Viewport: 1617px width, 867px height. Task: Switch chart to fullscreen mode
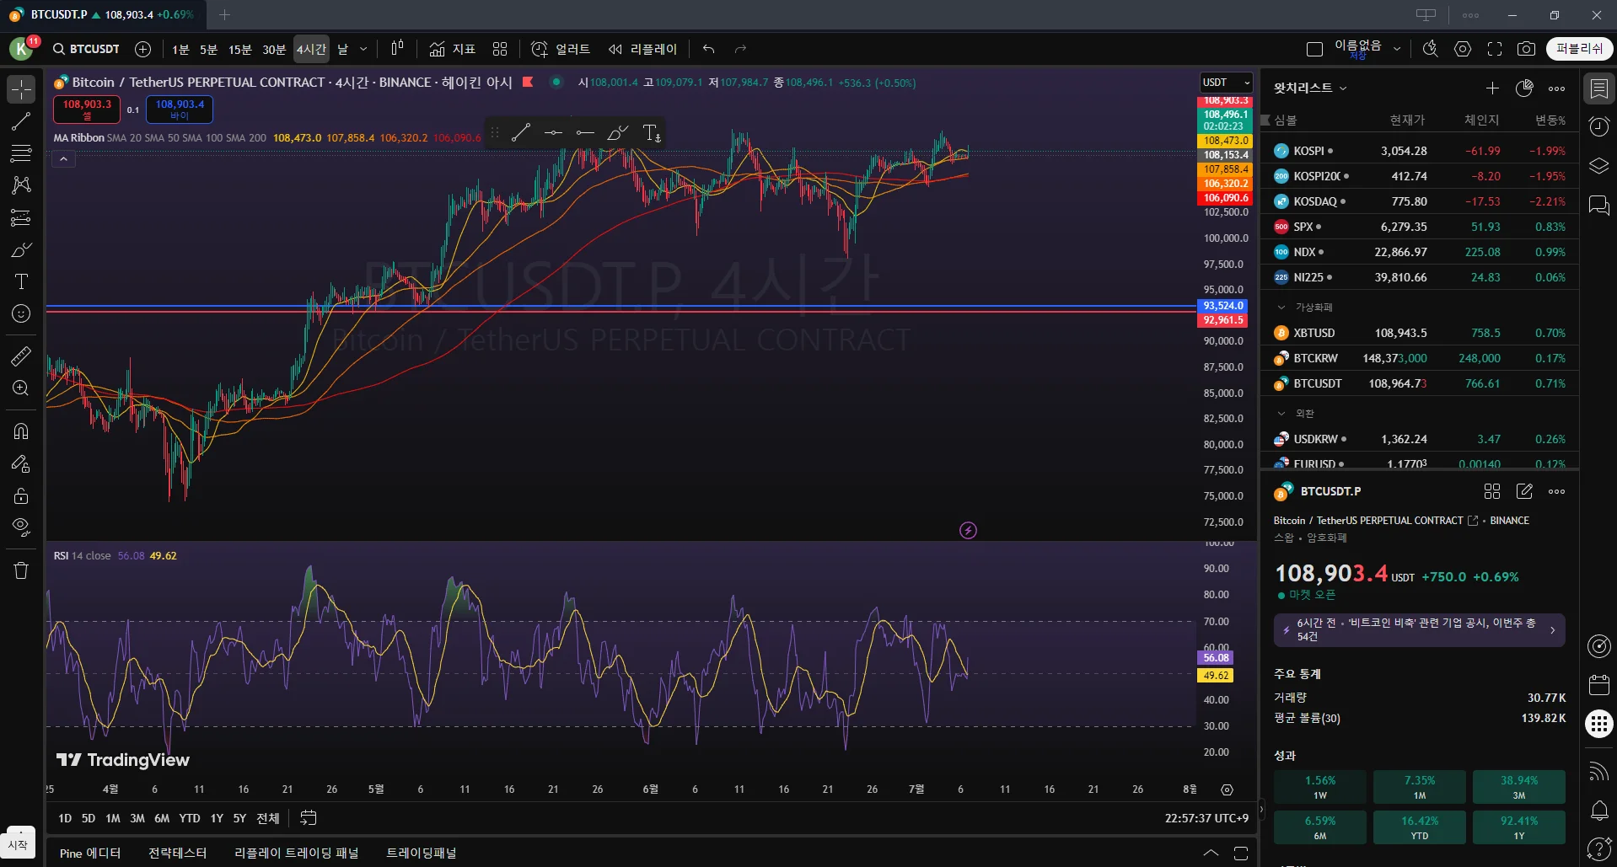tap(1495, 49)
